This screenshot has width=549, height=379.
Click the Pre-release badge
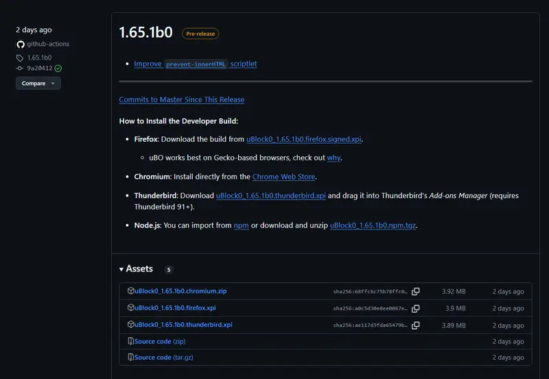(200, 34)
